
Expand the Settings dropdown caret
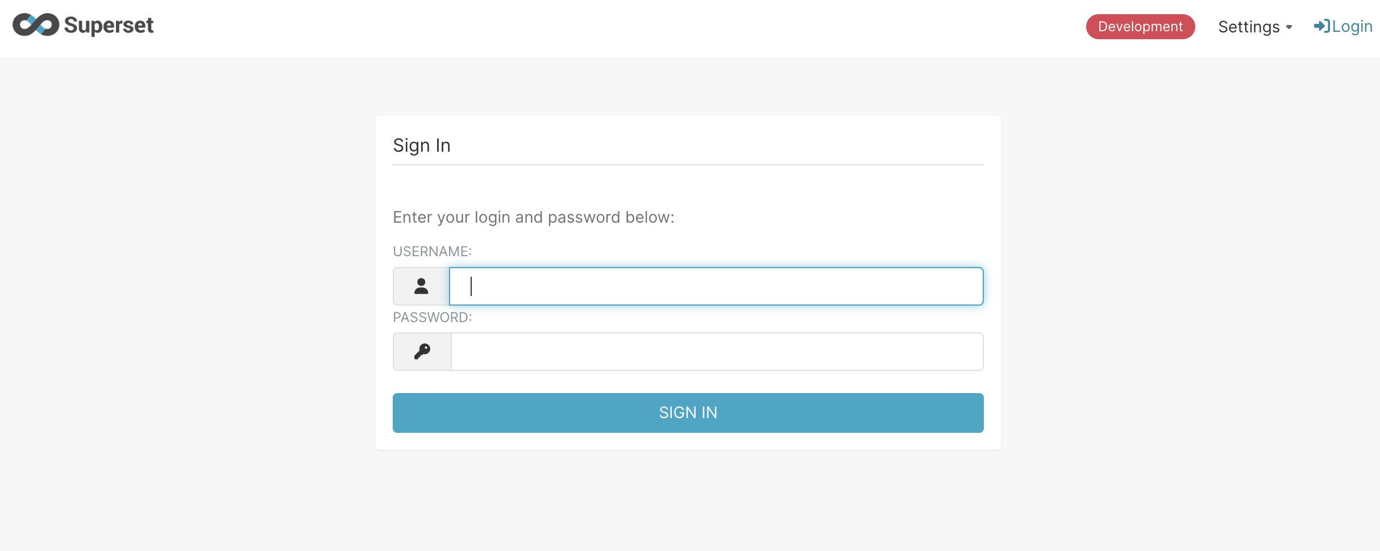[1289, 27]
